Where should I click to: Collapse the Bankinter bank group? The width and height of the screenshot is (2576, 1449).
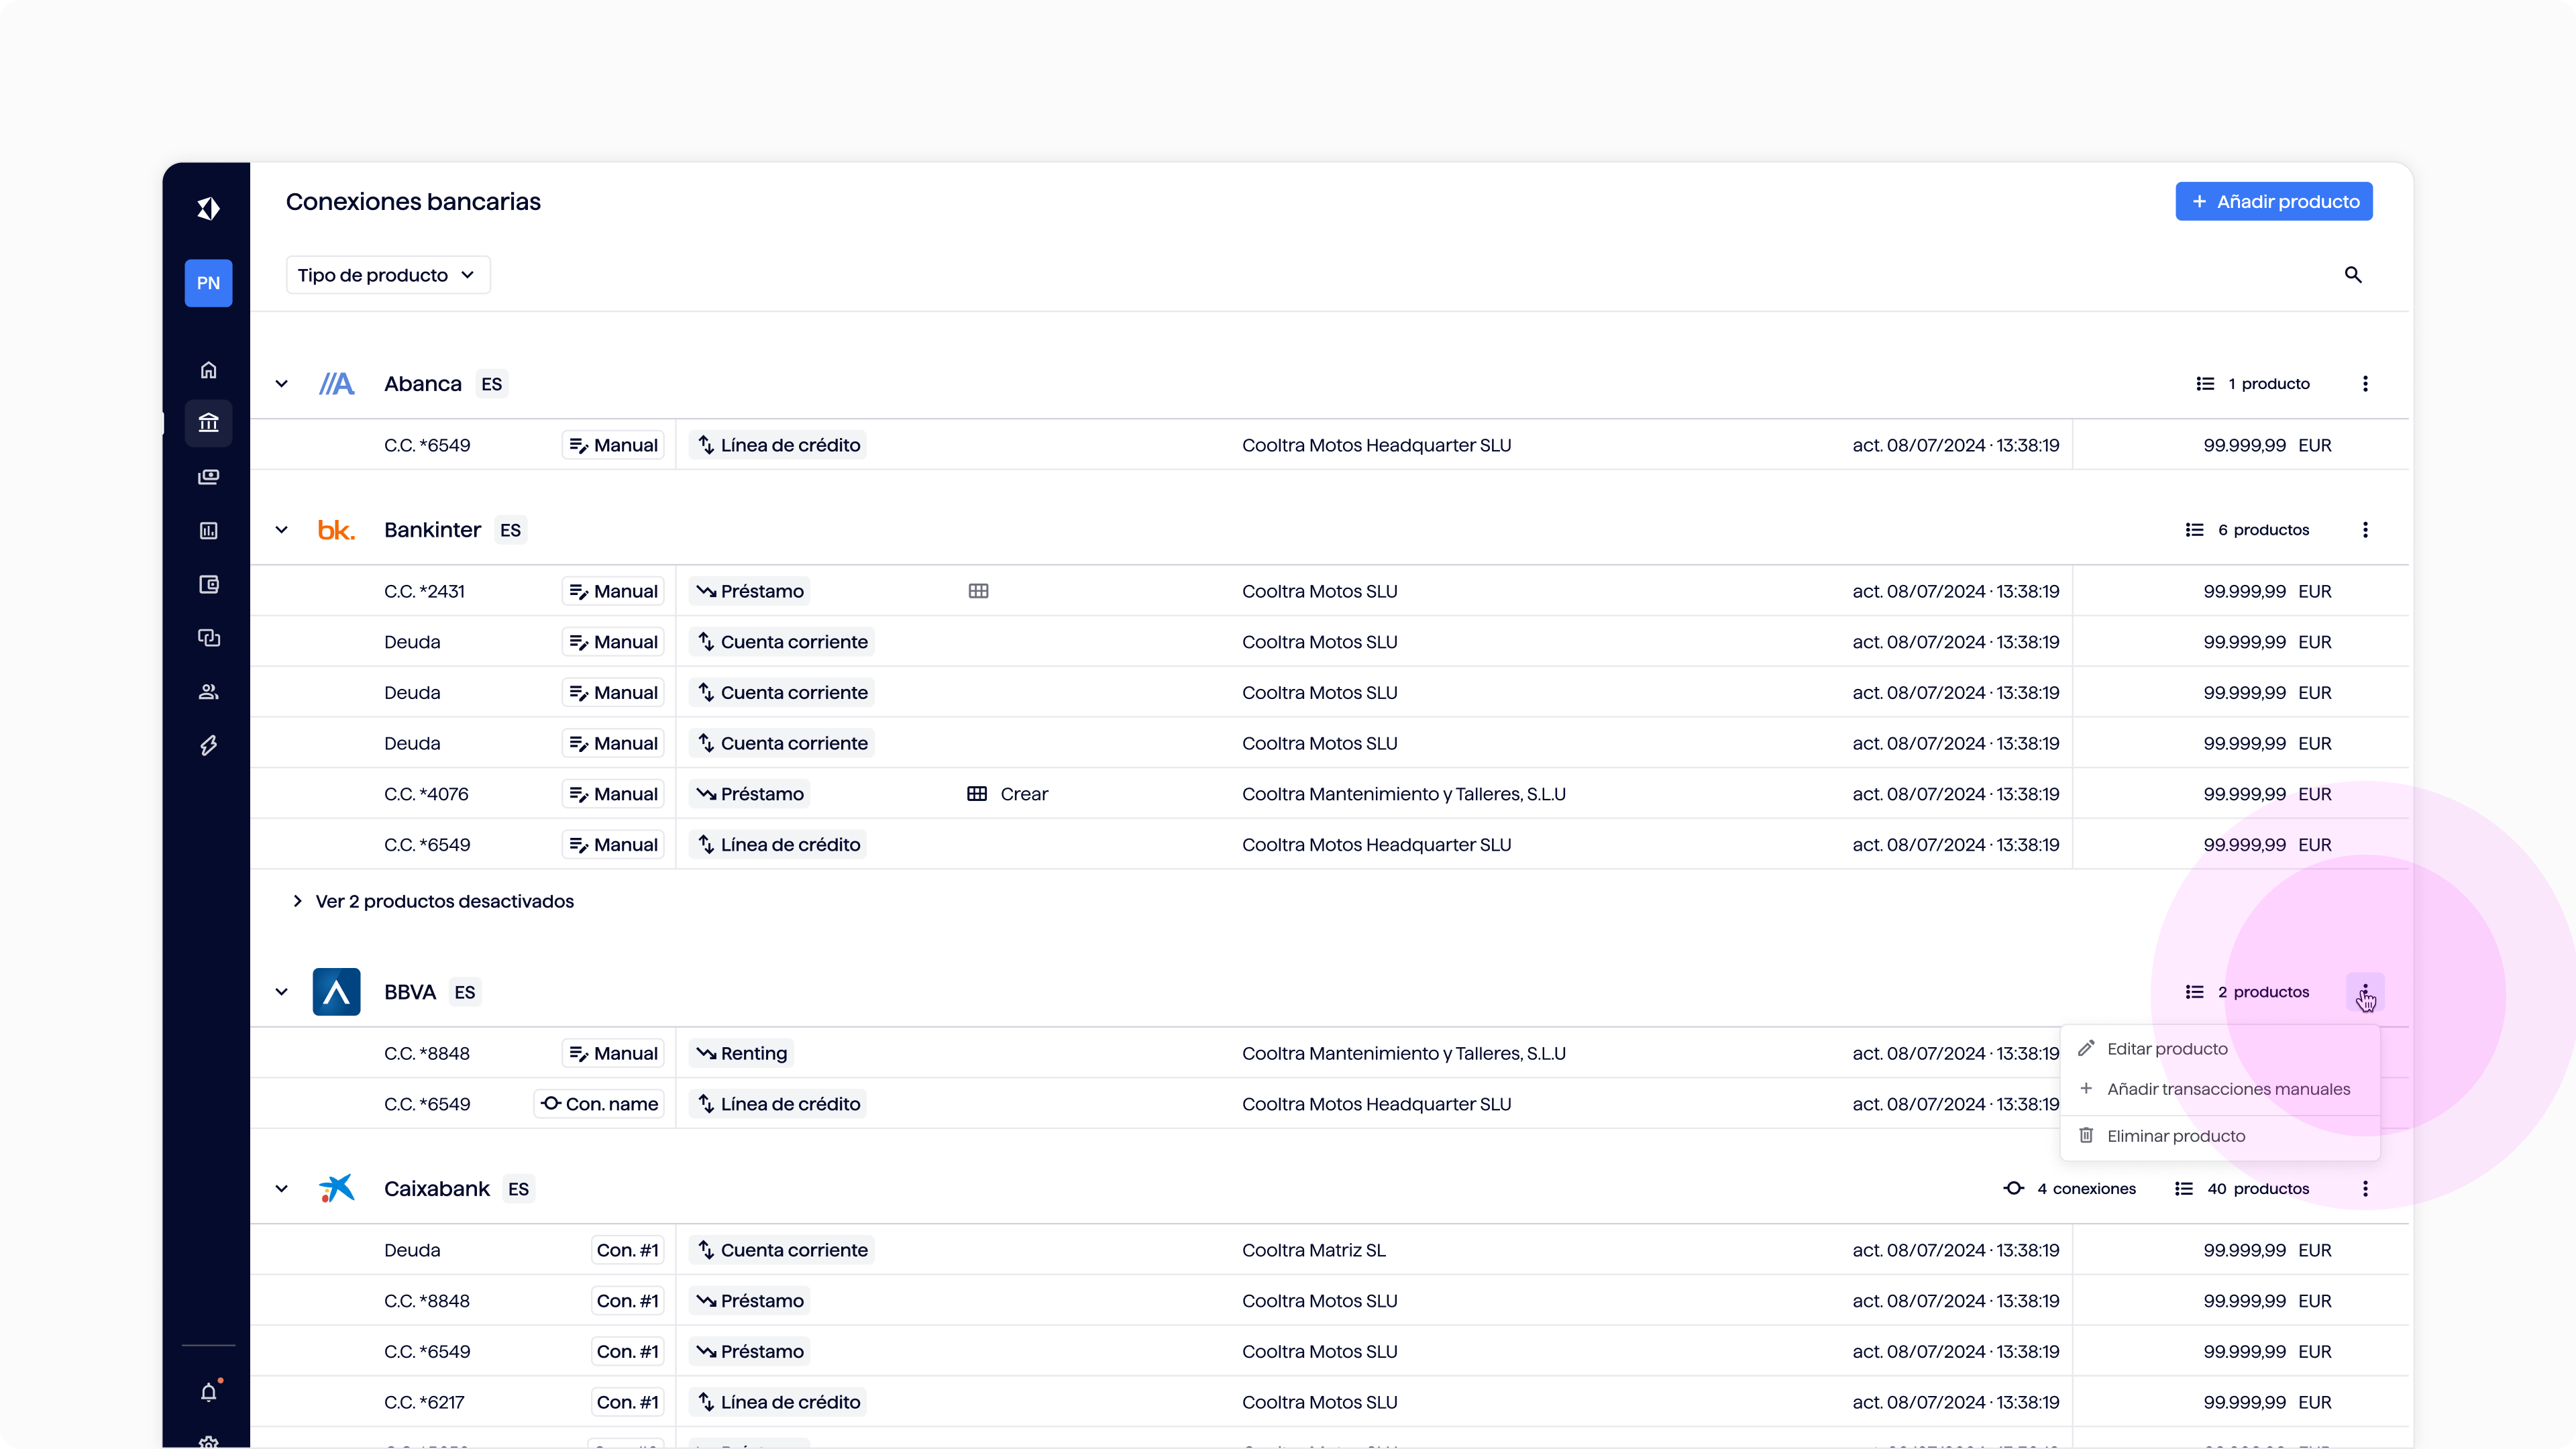point(282,530)
